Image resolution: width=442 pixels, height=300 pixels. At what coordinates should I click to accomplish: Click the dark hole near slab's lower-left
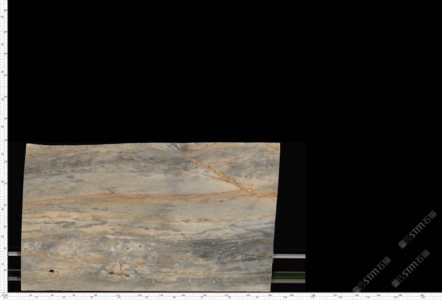(52, 271)
